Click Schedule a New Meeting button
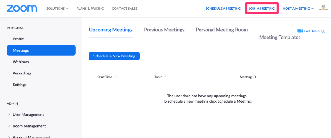331x138 pixels. (114, 56)
